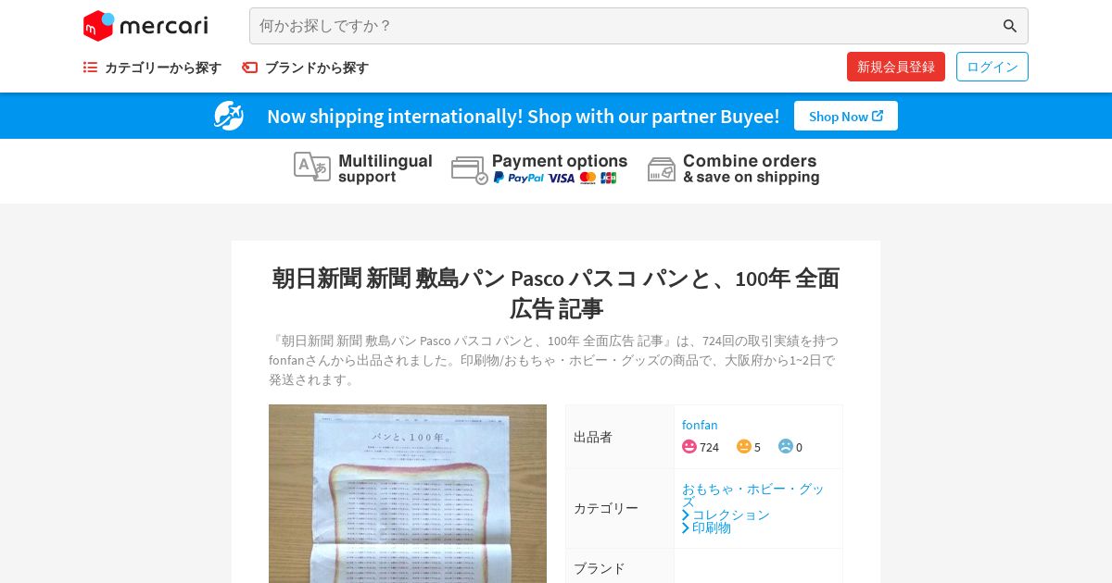Click the ログイン button

992,67
